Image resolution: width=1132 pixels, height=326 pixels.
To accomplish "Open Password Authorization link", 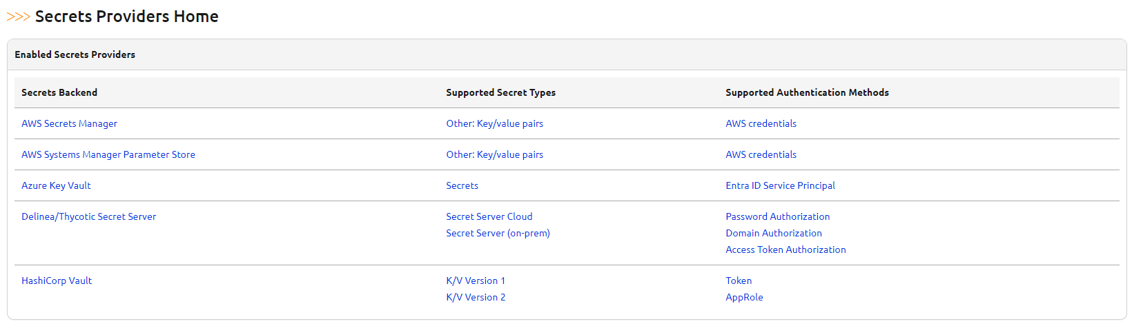I will coord(777,216).
